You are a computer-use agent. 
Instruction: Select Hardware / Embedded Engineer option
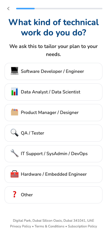click(54, 174)
